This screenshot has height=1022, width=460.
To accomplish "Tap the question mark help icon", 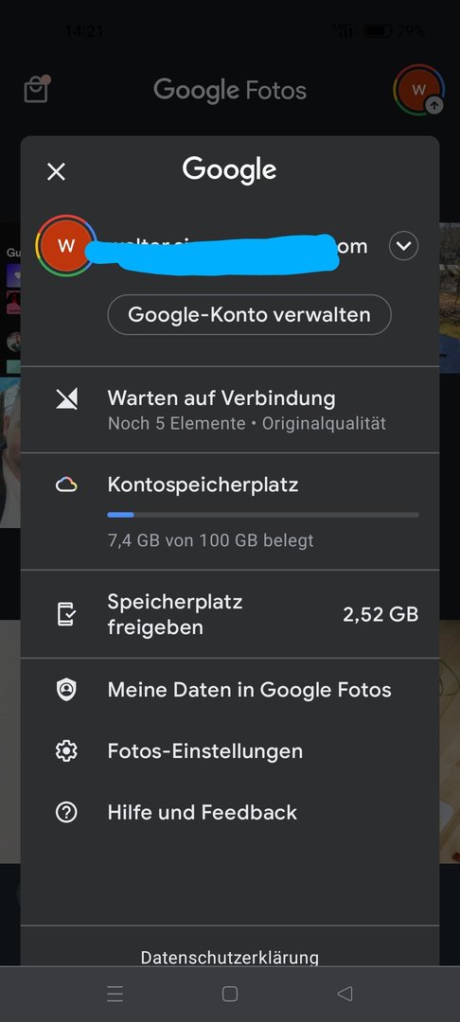I will coord(66,812).
